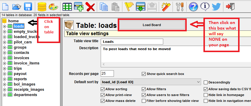Expand the loaded_trucks table node
The width and height of the screenshot is (251, 106).
click(4, 37)
